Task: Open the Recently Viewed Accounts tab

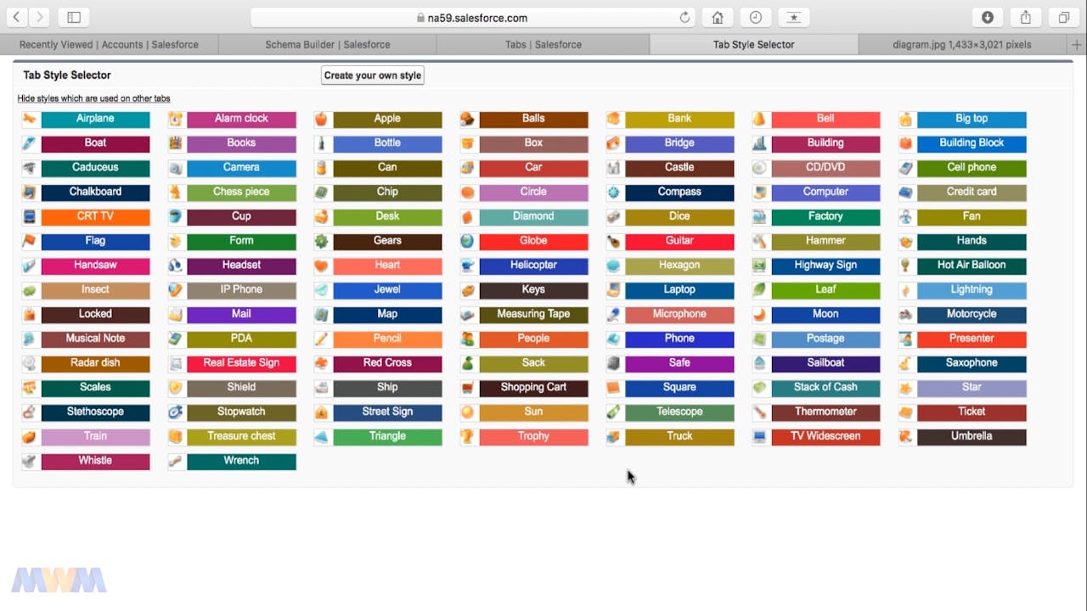Action: [x=109, y=44]
